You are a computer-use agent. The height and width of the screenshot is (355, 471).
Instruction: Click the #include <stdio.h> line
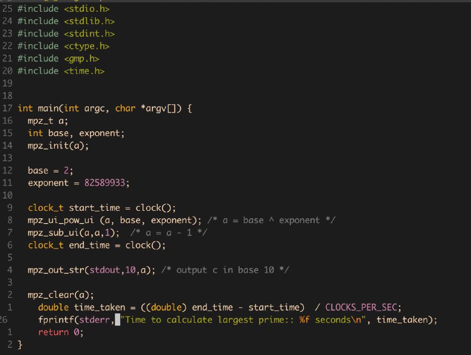[64, 9]
